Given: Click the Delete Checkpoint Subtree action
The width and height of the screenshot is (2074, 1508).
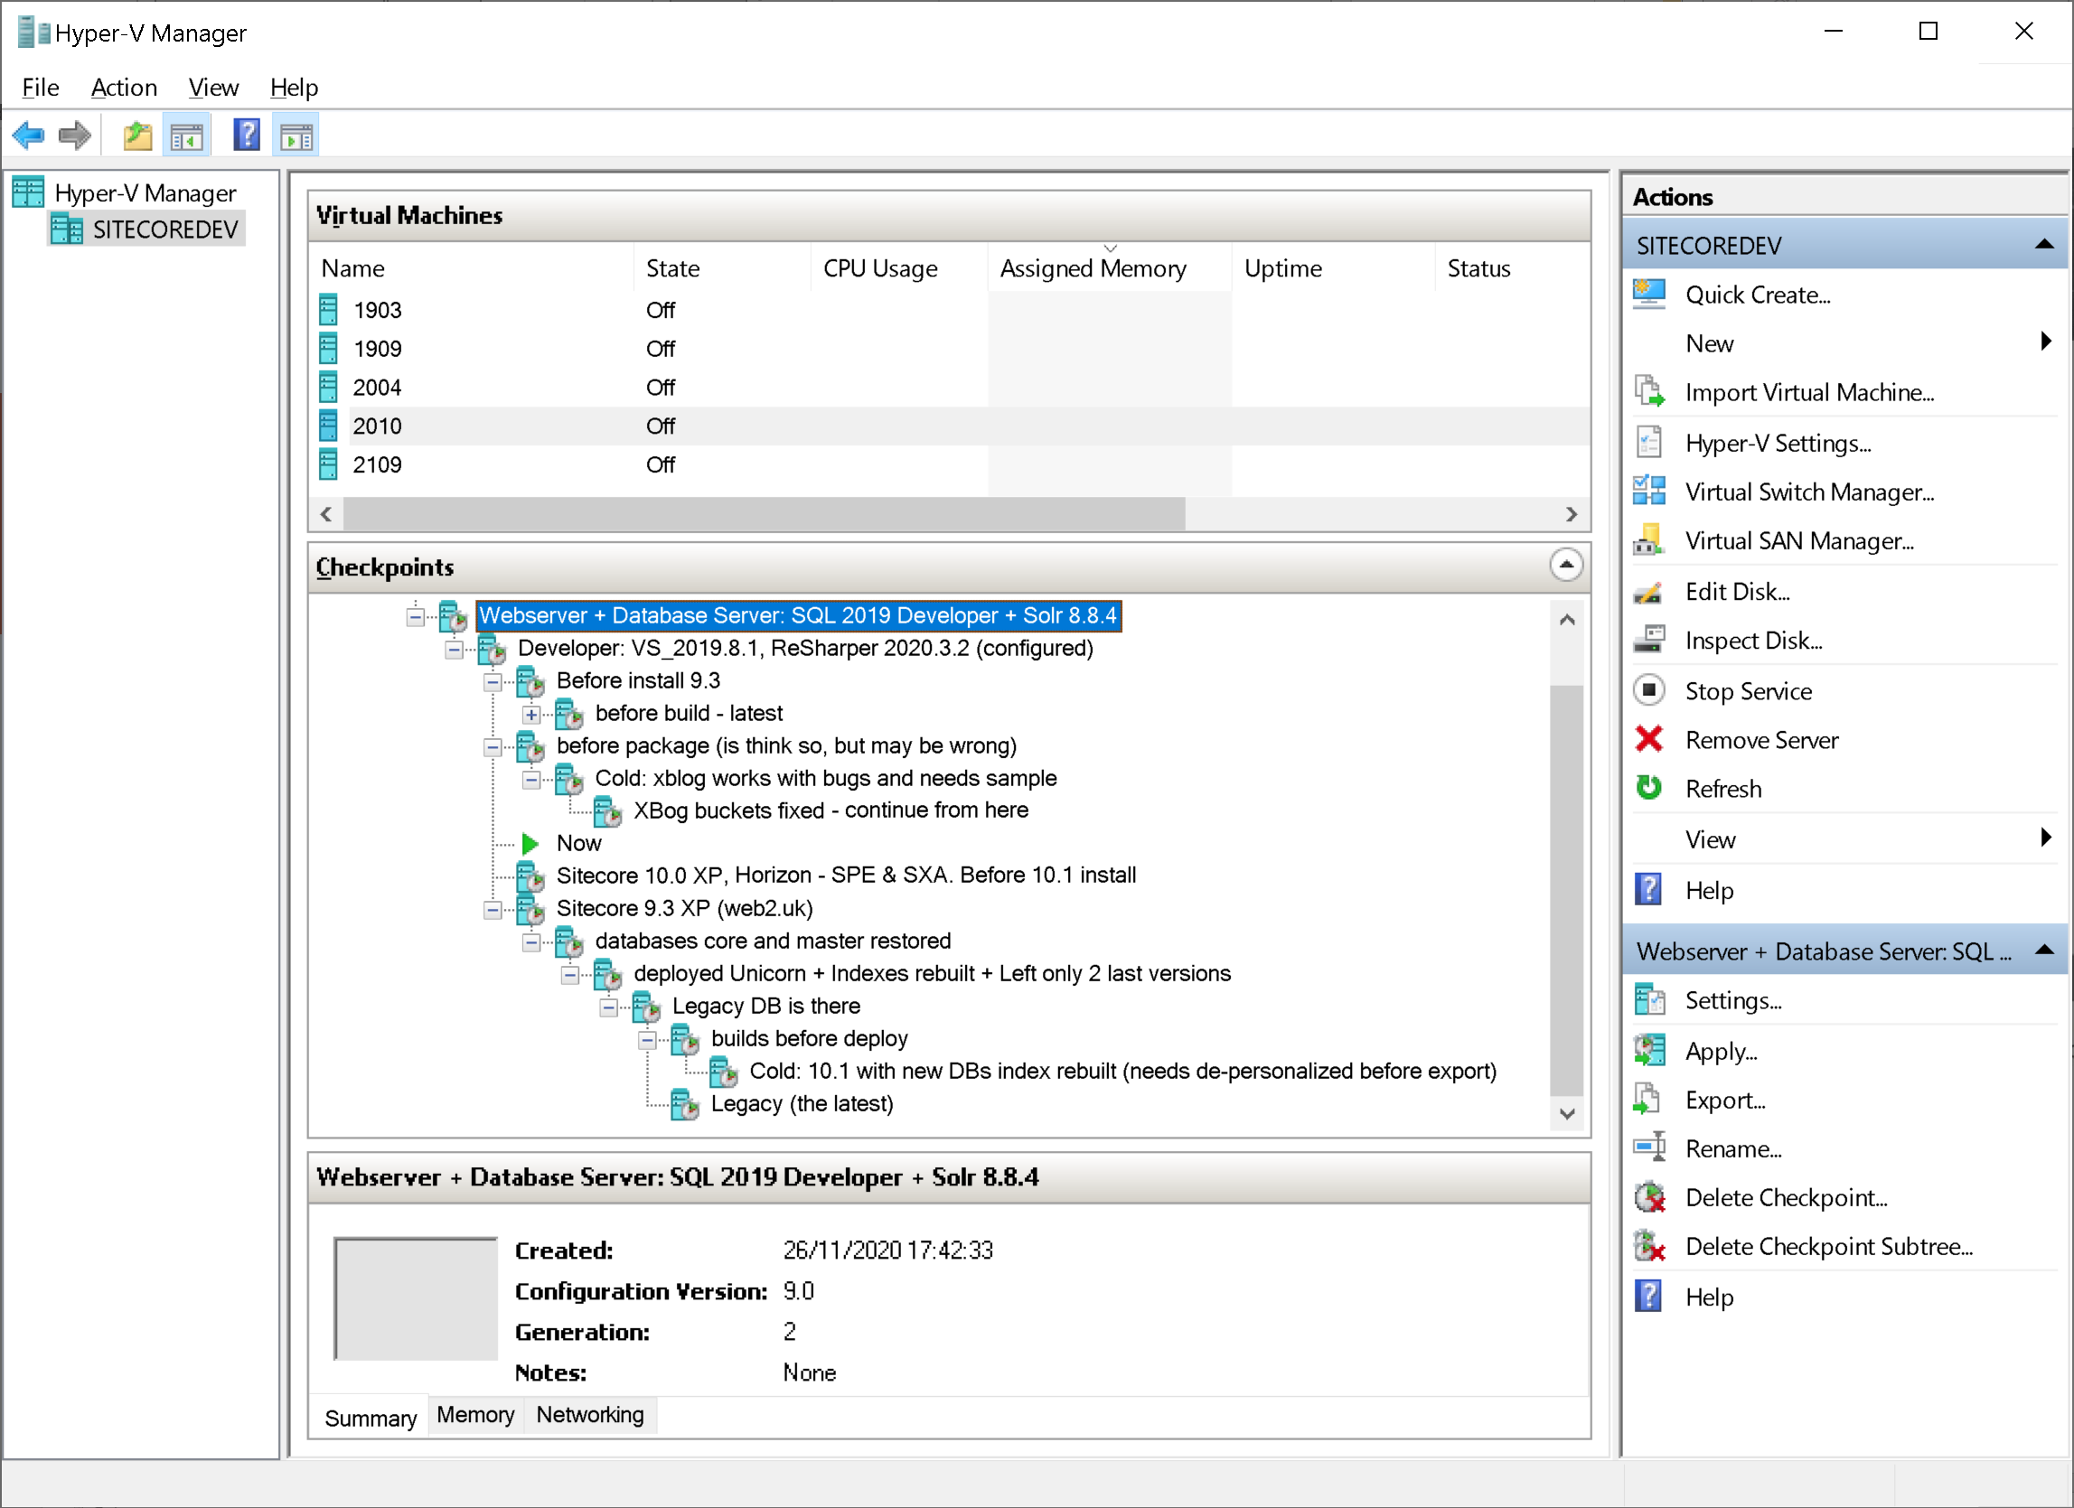Looking at the screenshot, I should coord(1828,1247).
